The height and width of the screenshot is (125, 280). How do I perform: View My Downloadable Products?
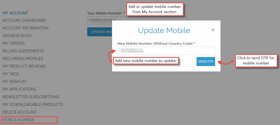[x=33, y=105]
